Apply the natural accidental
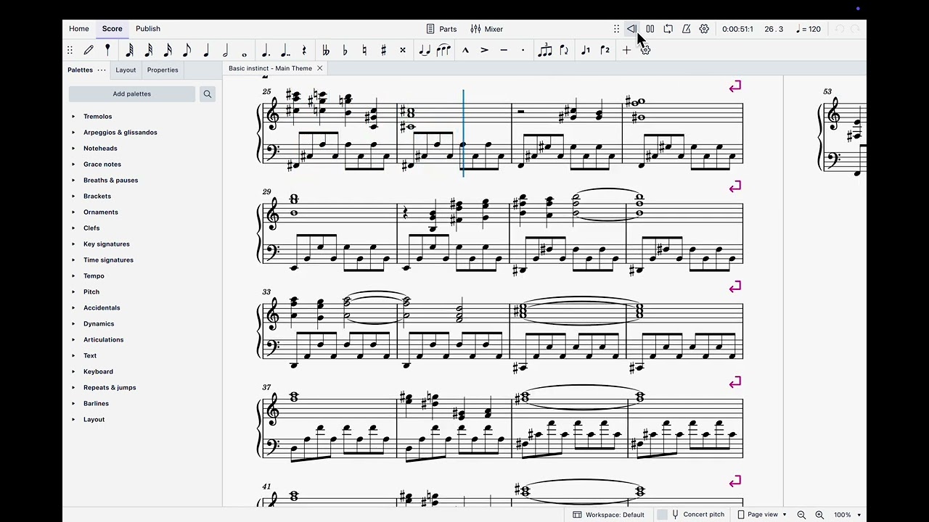 [364, 50]
